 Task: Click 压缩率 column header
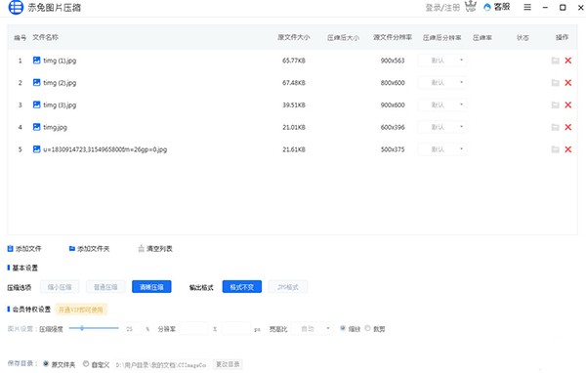(x=482, y=37)
